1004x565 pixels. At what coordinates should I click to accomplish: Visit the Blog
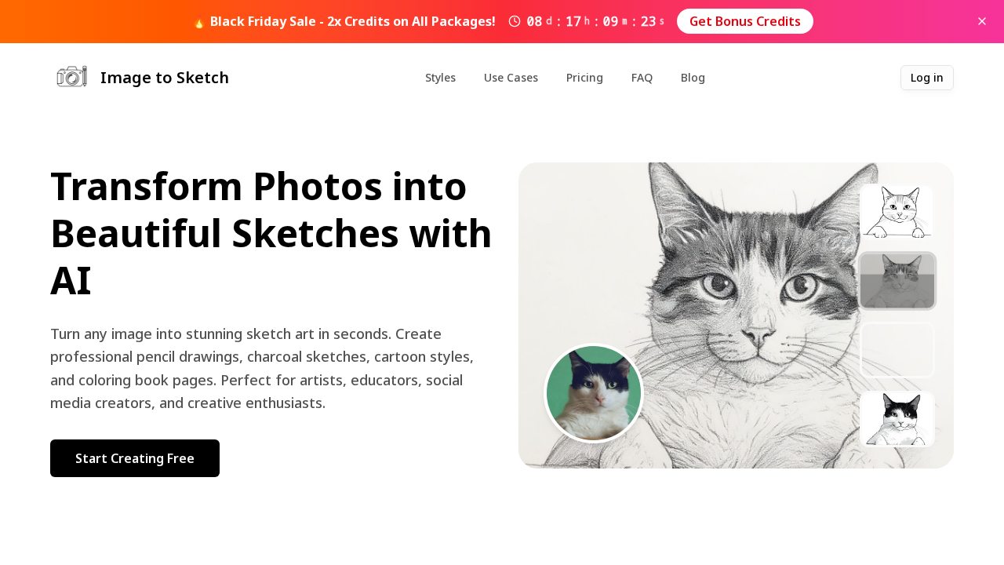pyautogui.click(x=693, y=76)
